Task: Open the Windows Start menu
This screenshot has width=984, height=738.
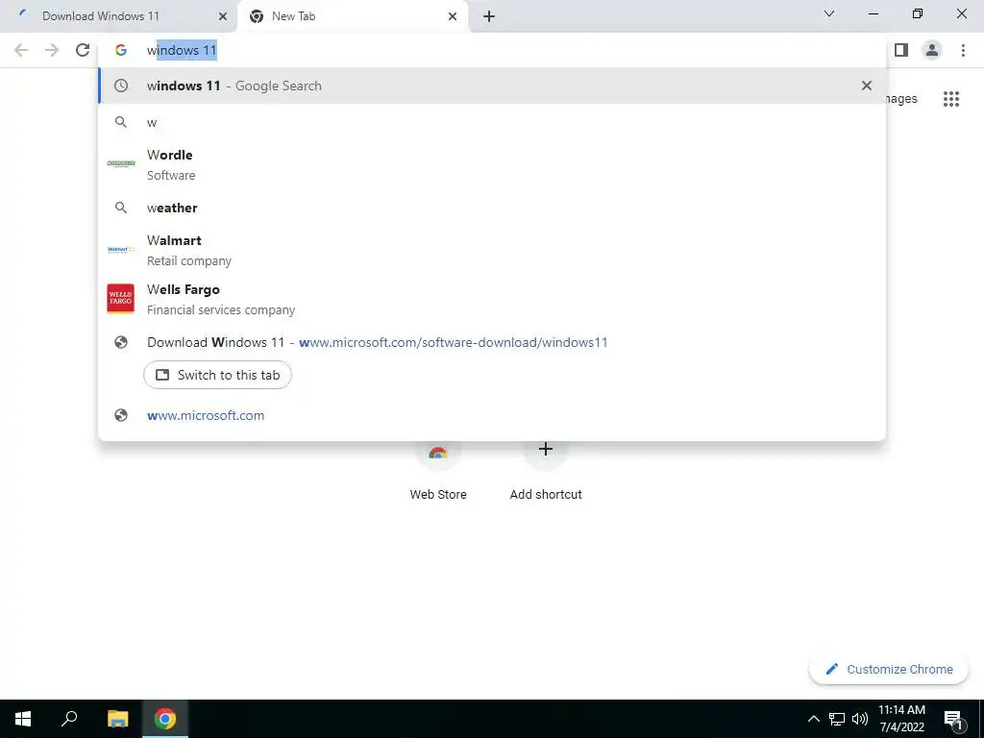Action: click(x=23, y=719)
